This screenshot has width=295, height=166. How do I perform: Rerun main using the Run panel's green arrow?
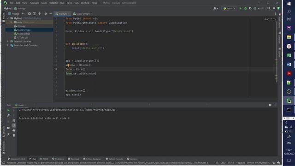click(8, 110)
